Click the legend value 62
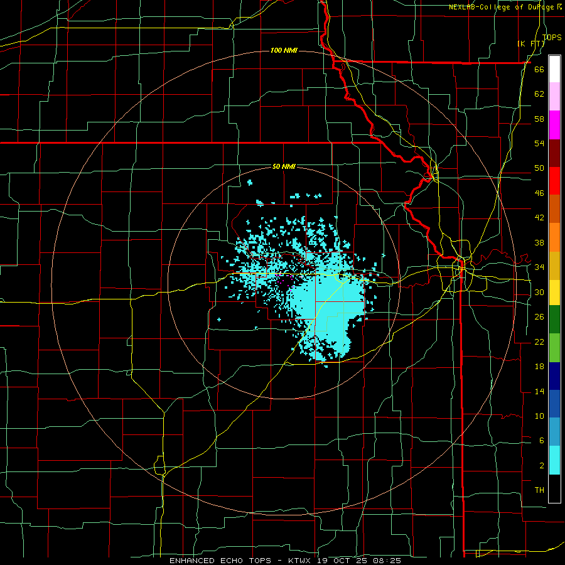 (539, 94)
